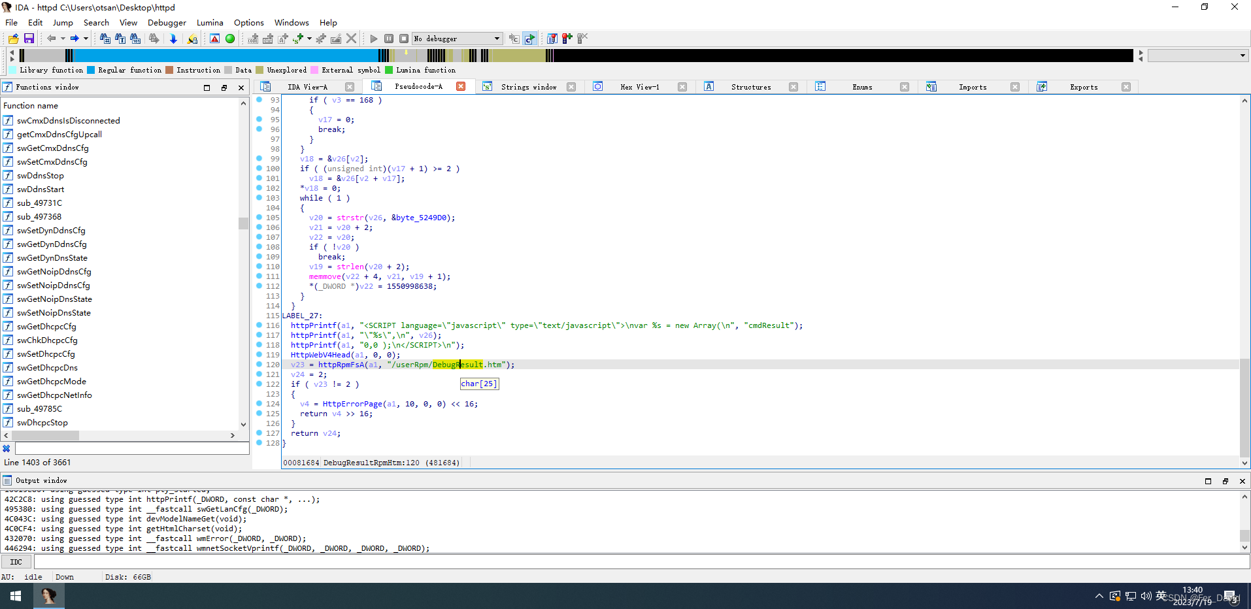Image resolution: width=1251 pixels, height=609 pixels.
Task: Click the add-breakpoint red dot plus icon
Action: [x=567, y=39]
